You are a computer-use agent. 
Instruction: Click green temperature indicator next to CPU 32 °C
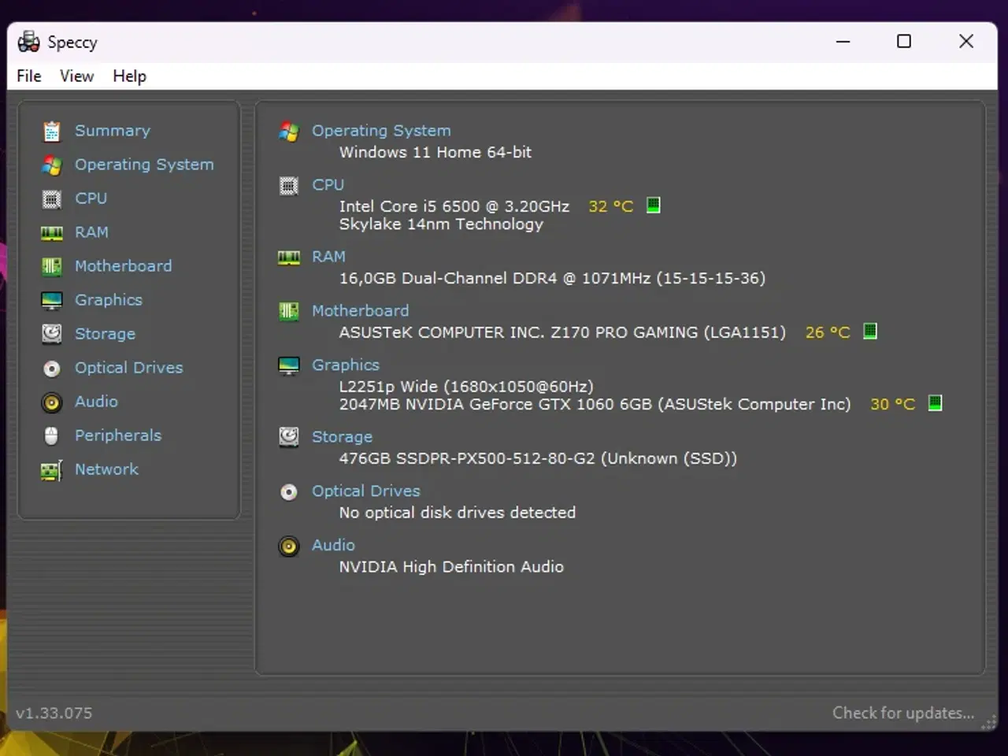click(654, 206)
